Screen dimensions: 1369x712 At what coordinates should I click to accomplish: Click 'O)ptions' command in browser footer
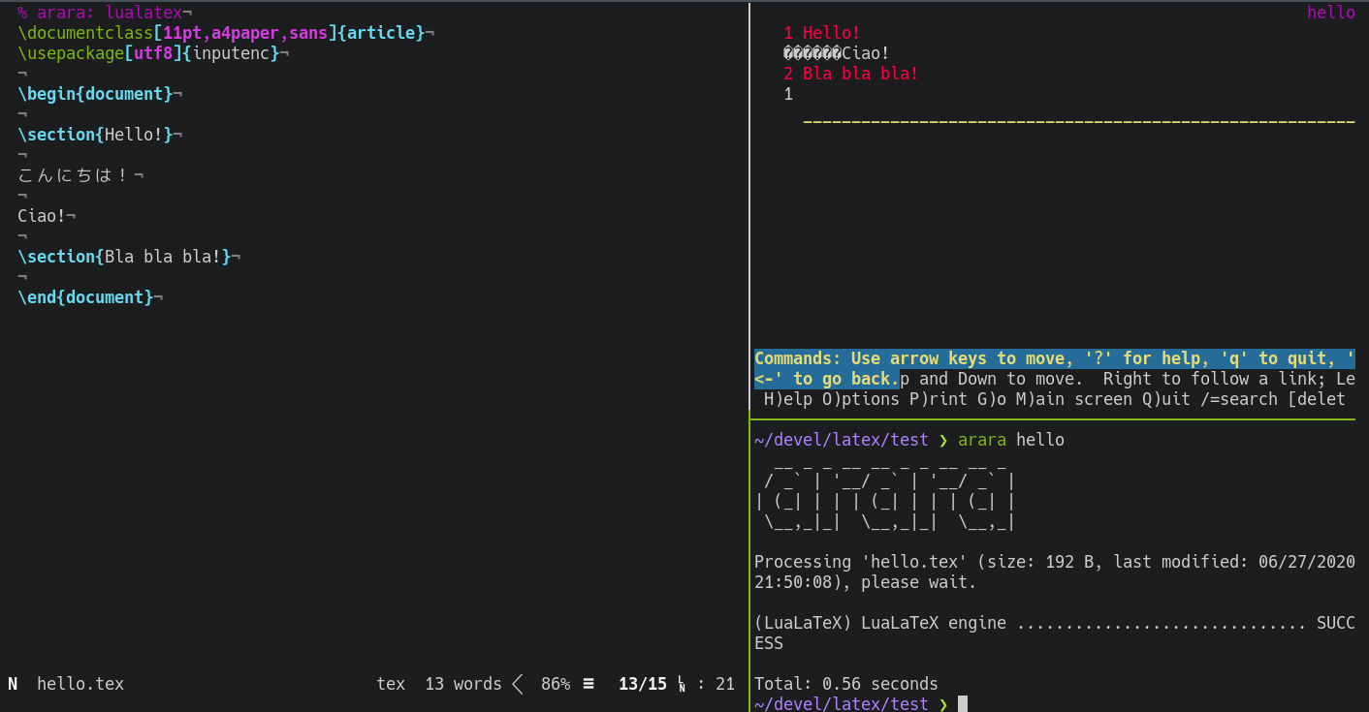click(x=861, y=399)
